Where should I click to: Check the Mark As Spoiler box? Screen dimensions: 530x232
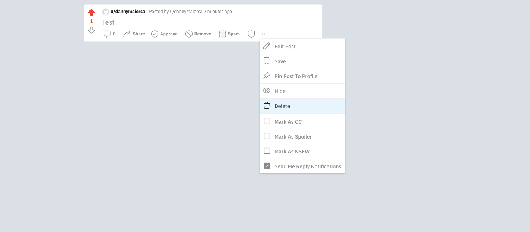pos(267,136)
